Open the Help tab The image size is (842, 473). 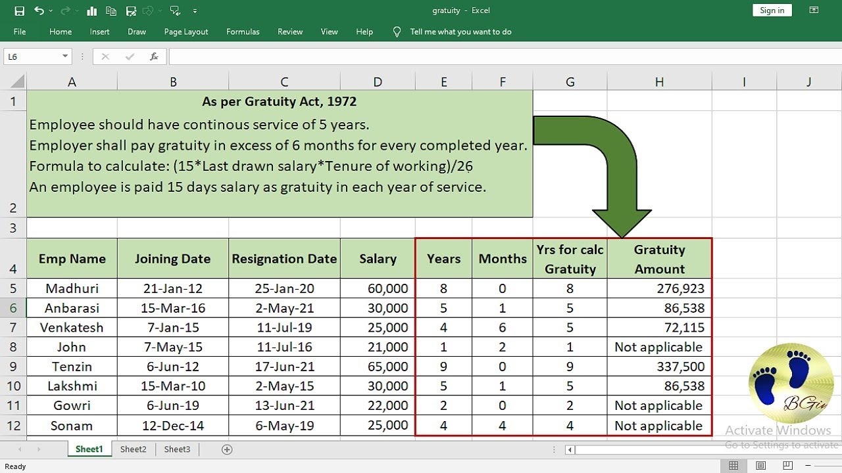pos(364,32)
